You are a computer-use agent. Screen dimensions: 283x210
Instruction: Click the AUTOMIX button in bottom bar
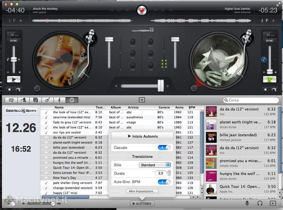tap(142, 204)
